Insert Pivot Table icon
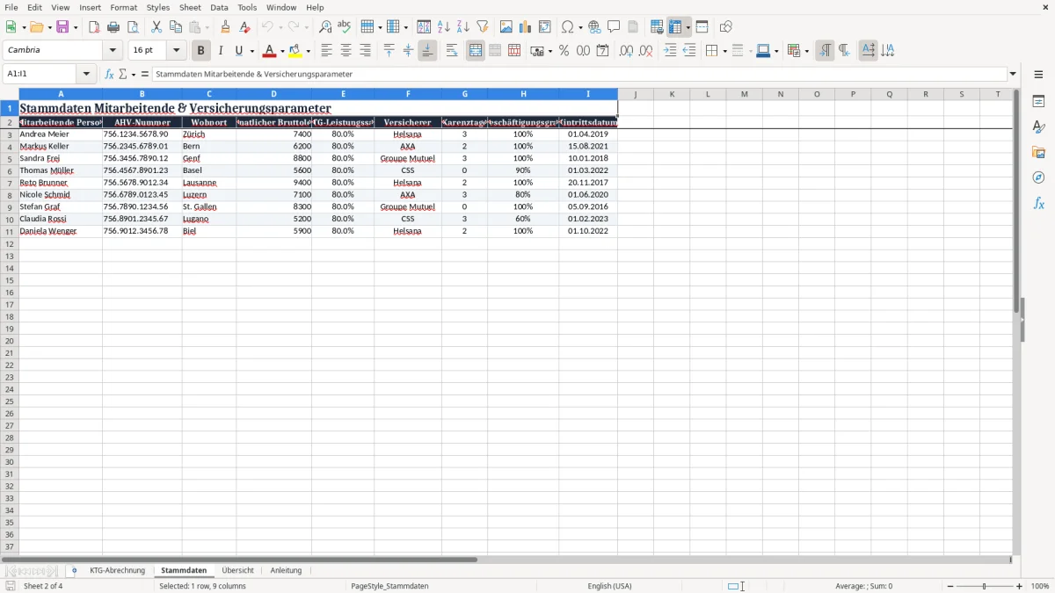 coord(545,27)
